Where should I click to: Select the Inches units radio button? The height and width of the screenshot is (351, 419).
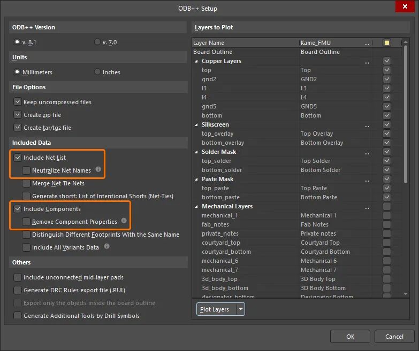point(97,72)
